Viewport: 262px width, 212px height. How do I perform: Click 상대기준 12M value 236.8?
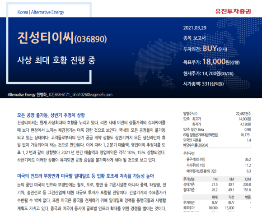[247, 184]
